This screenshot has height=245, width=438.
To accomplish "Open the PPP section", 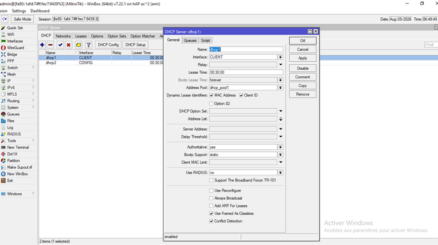I will tap(11, 61).
